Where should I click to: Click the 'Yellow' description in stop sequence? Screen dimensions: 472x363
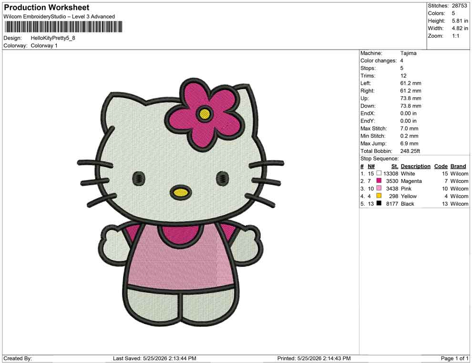[409, 196]
